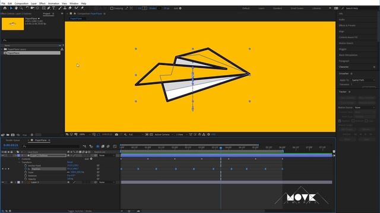Open the Layer menu
380x213 pixels.
(34, 4)
